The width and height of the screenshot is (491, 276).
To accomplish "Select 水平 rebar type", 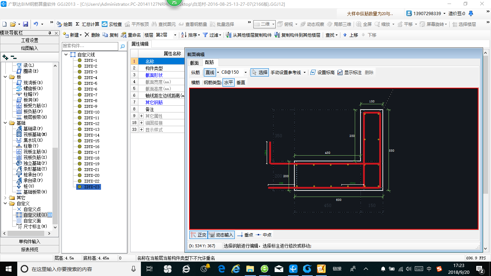I will 229,82.
